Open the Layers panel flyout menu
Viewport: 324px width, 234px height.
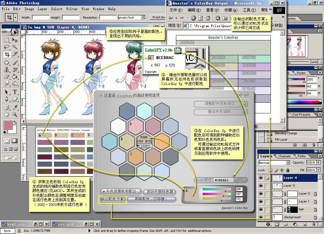(320, 156)
